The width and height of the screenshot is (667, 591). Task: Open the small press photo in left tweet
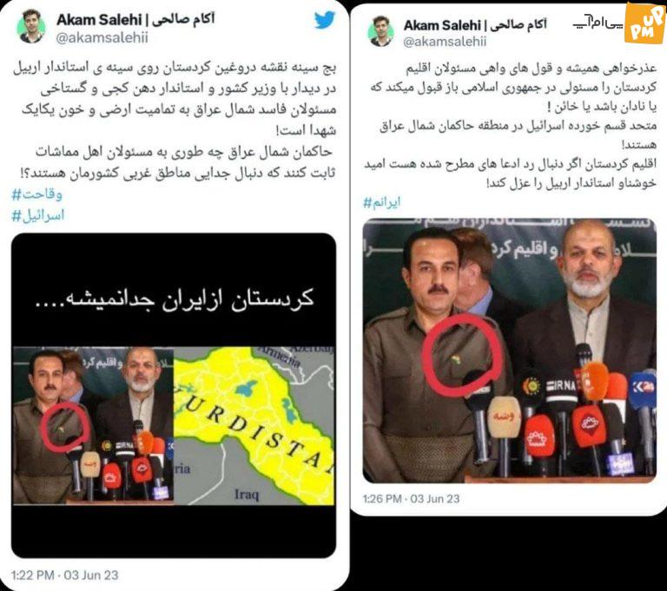(x=93, y=426)
